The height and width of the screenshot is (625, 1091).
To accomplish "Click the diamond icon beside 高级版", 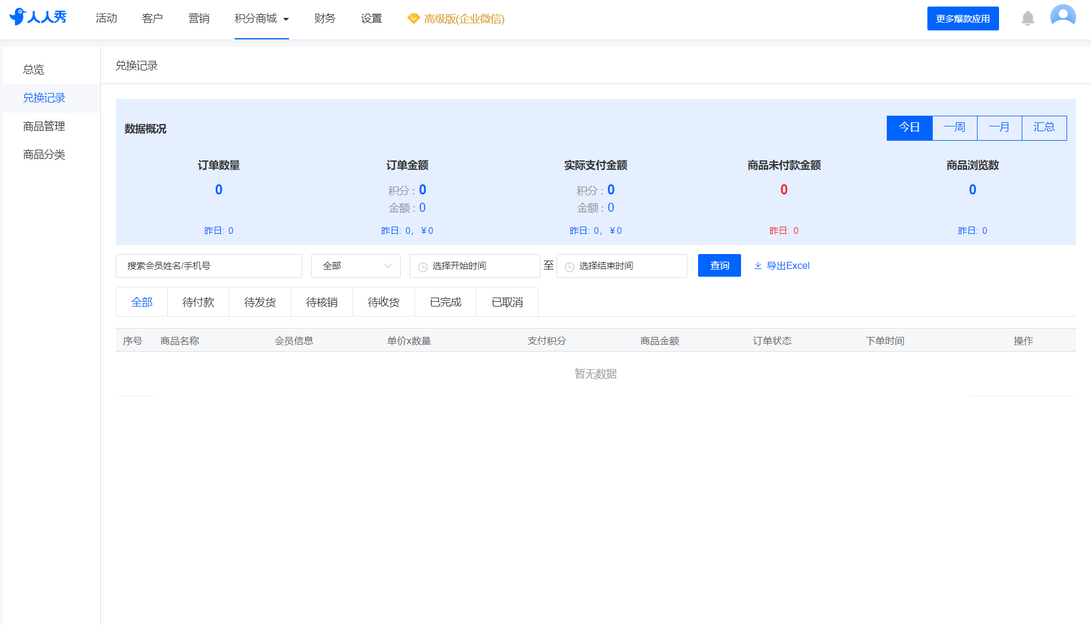I will click(413, 18).
